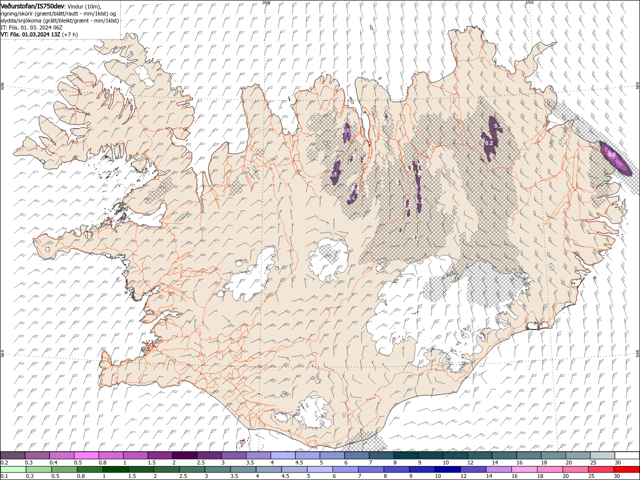Click the 'VT: Fös. 01.03.2024 13Z (+7 h)' line
Screen dimensions: 640x480
click(39, 34)
